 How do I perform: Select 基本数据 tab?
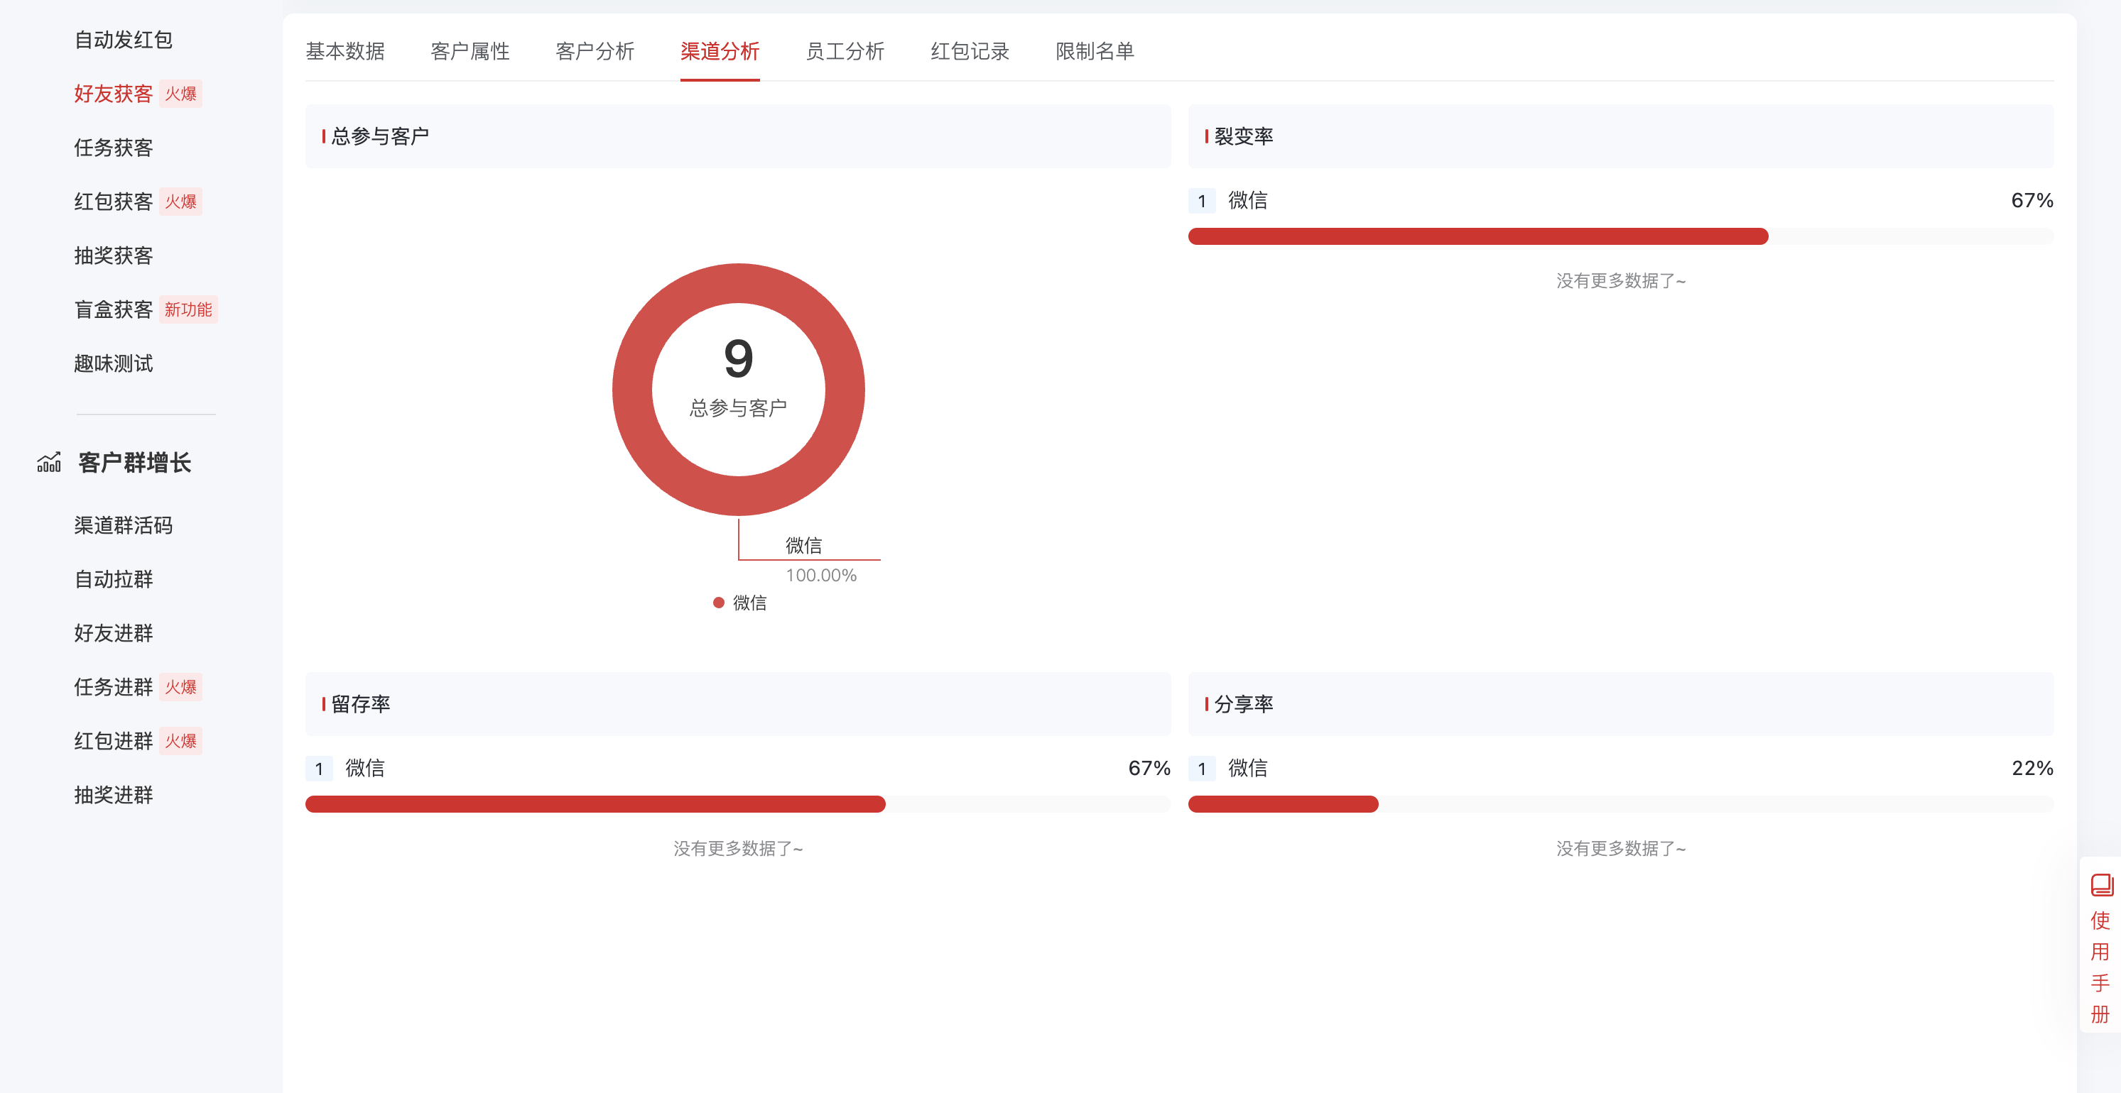pyautogui.click(x=346, y=51)
